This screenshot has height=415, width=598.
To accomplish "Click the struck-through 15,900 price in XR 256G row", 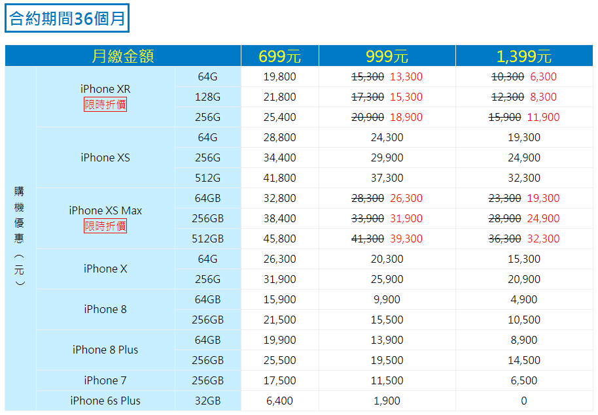I will click(504, 117).
